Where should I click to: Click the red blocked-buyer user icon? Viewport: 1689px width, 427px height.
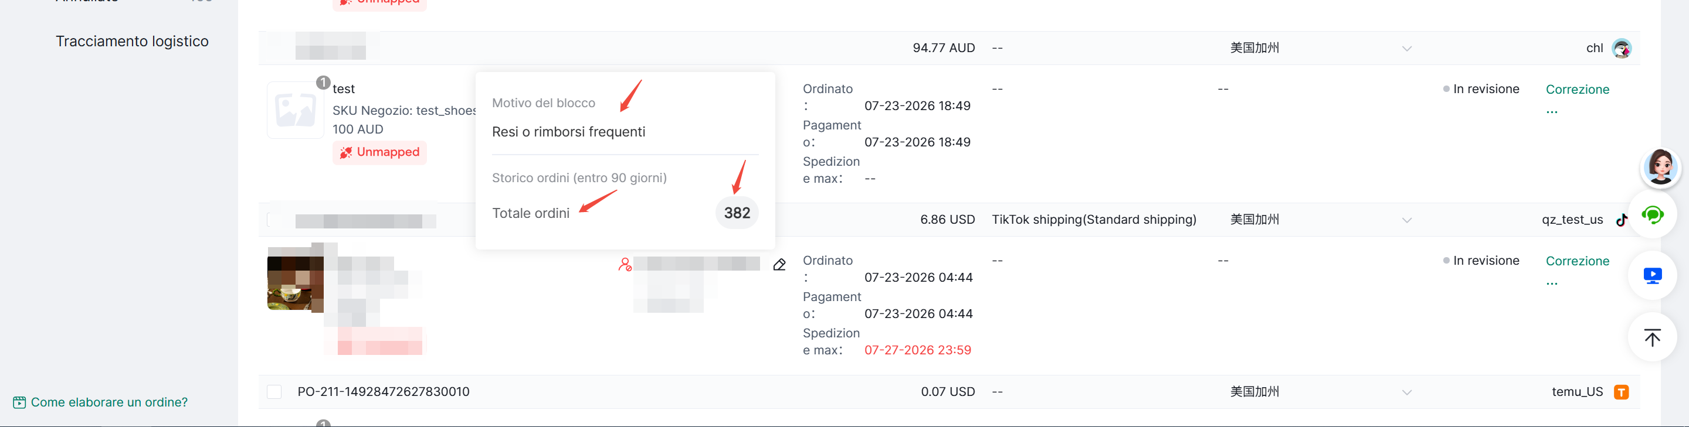[x=625, y=264]
